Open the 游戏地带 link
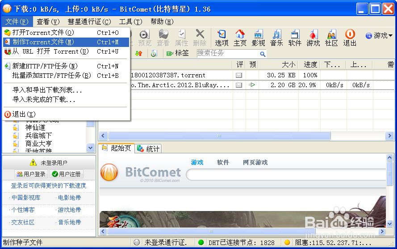The width and height of the screenshot is (397, 249). coord(70,210)
